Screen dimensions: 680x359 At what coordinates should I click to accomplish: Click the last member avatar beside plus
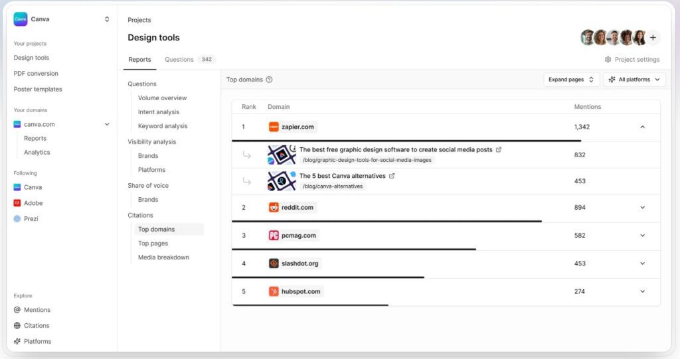[x=639, y=38]
